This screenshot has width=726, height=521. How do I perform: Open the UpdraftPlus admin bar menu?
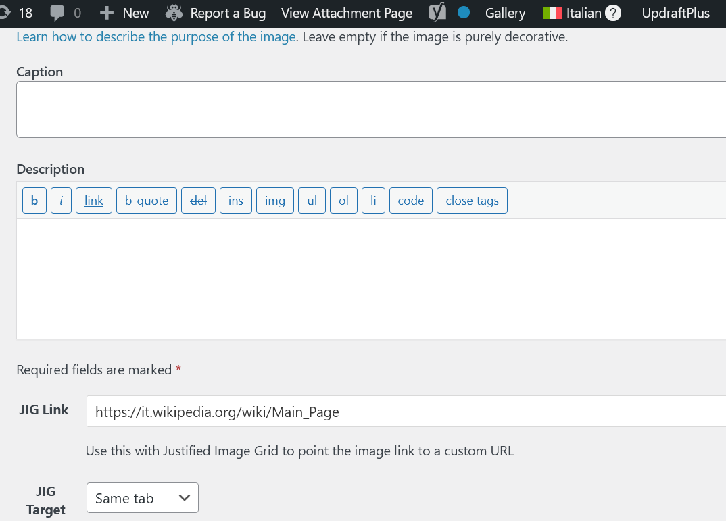(676, 13)
